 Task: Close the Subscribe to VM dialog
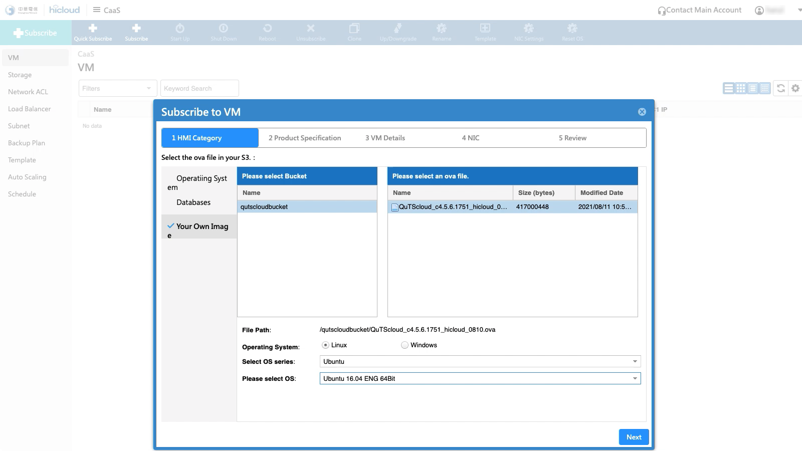[642, 112]
